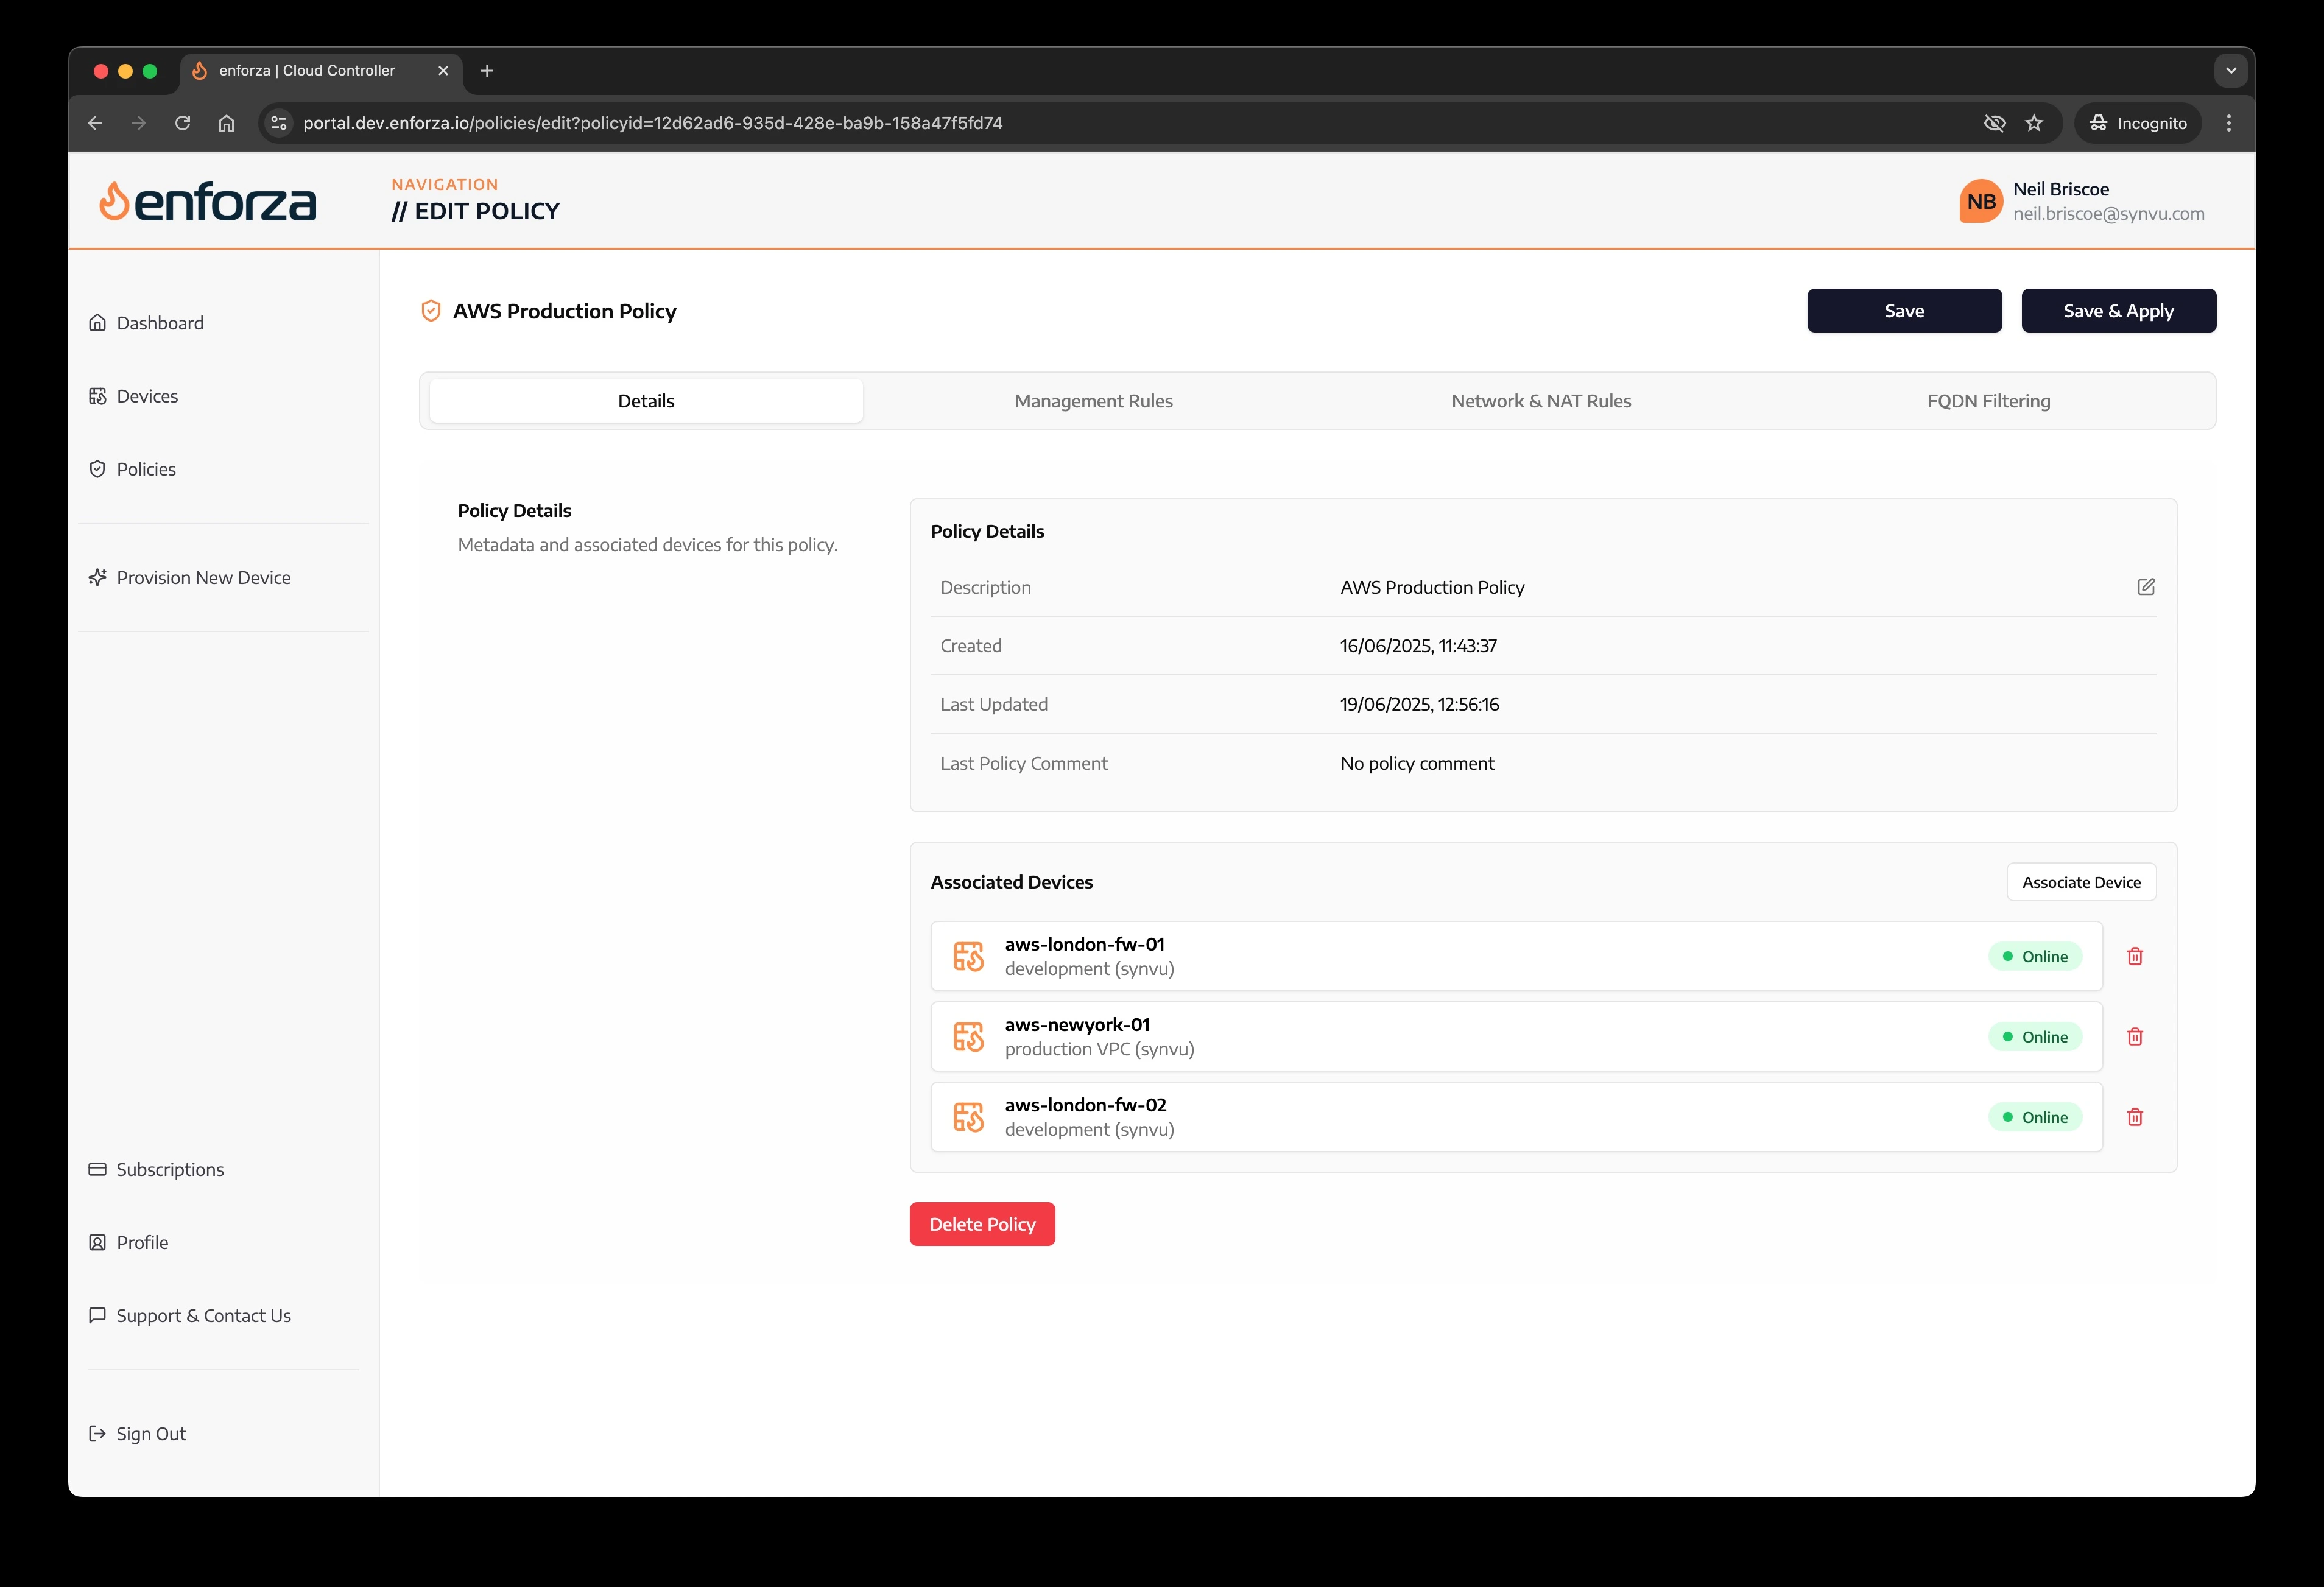
Task: Bookmark this page with star icon
Action: tap(2033, 123)
